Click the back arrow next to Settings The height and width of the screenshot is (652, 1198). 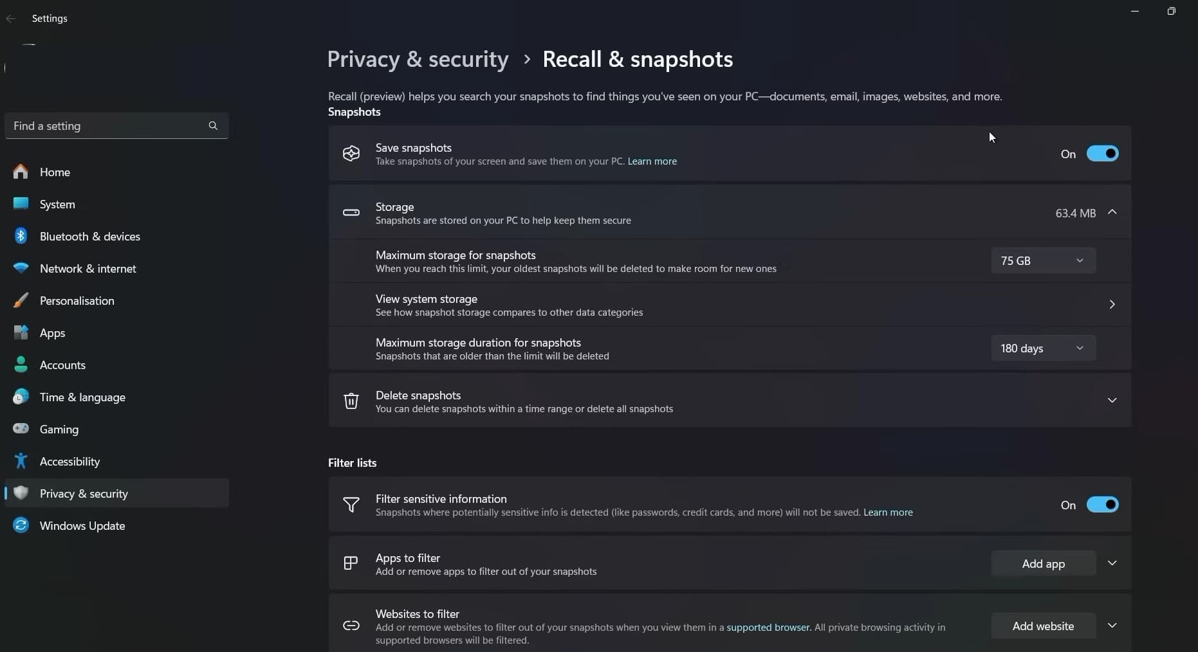tap(11, 19)
